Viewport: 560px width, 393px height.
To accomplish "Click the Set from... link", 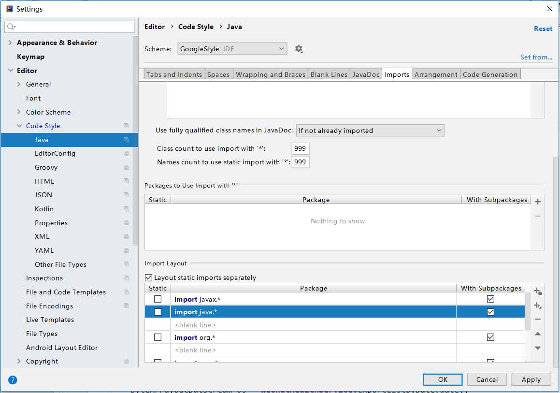I will 536,57.
